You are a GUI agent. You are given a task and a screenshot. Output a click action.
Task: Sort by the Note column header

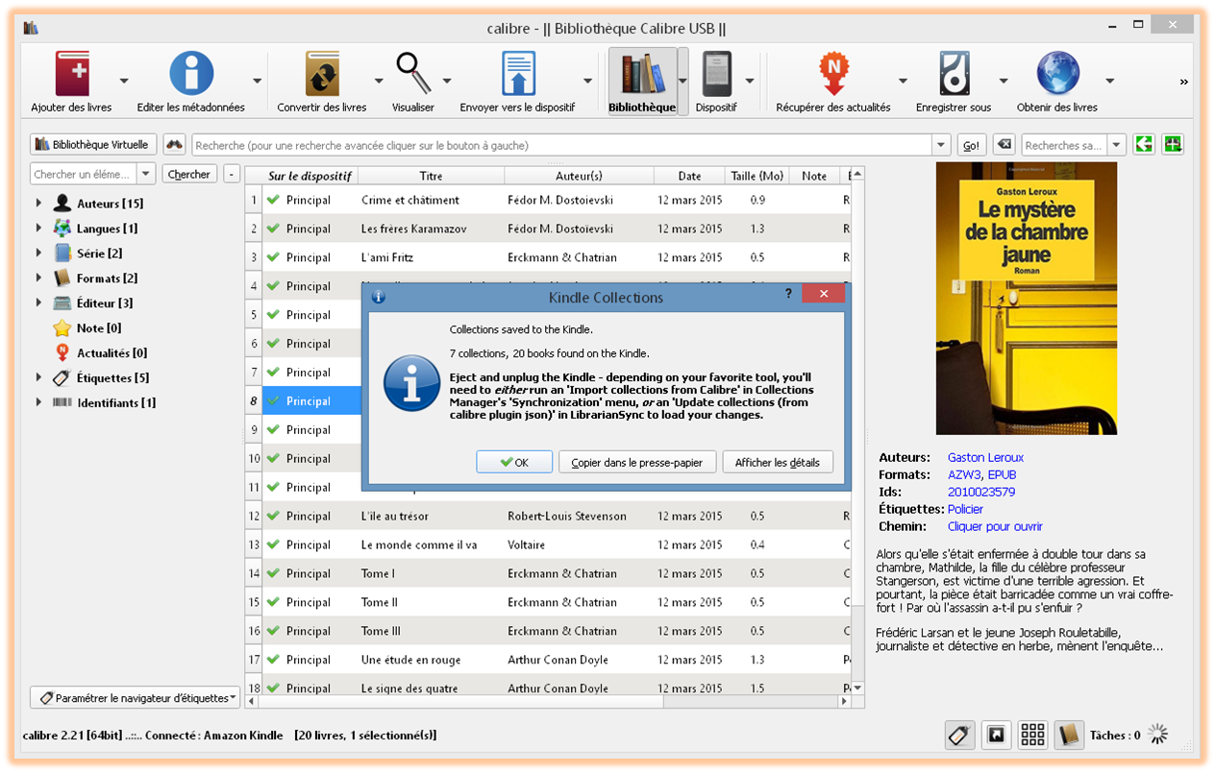pyautogui.click(x=814, y=176)
